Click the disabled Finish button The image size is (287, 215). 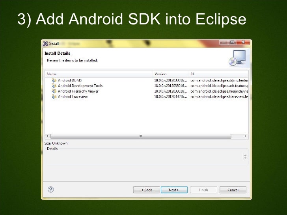coord(203,190)
